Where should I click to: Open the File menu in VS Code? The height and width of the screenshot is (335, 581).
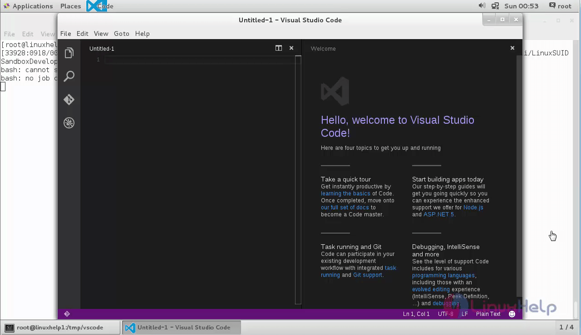pos(66,34)
